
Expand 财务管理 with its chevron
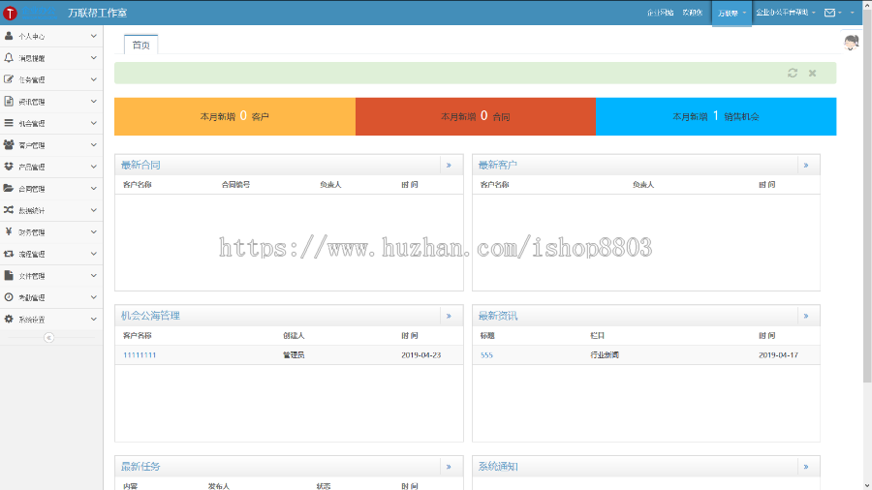click(x=93, y=231)
